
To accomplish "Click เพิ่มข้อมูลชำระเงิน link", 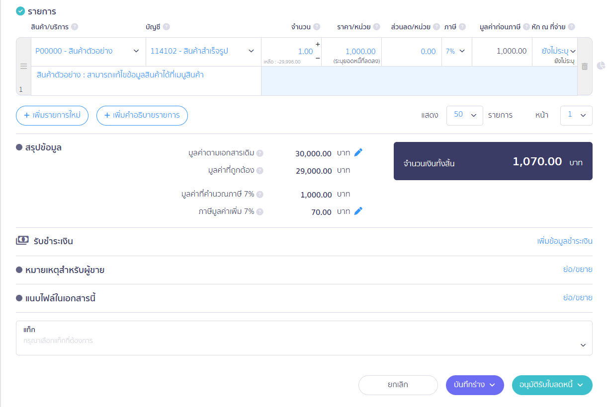I will [x=565, y=241].
